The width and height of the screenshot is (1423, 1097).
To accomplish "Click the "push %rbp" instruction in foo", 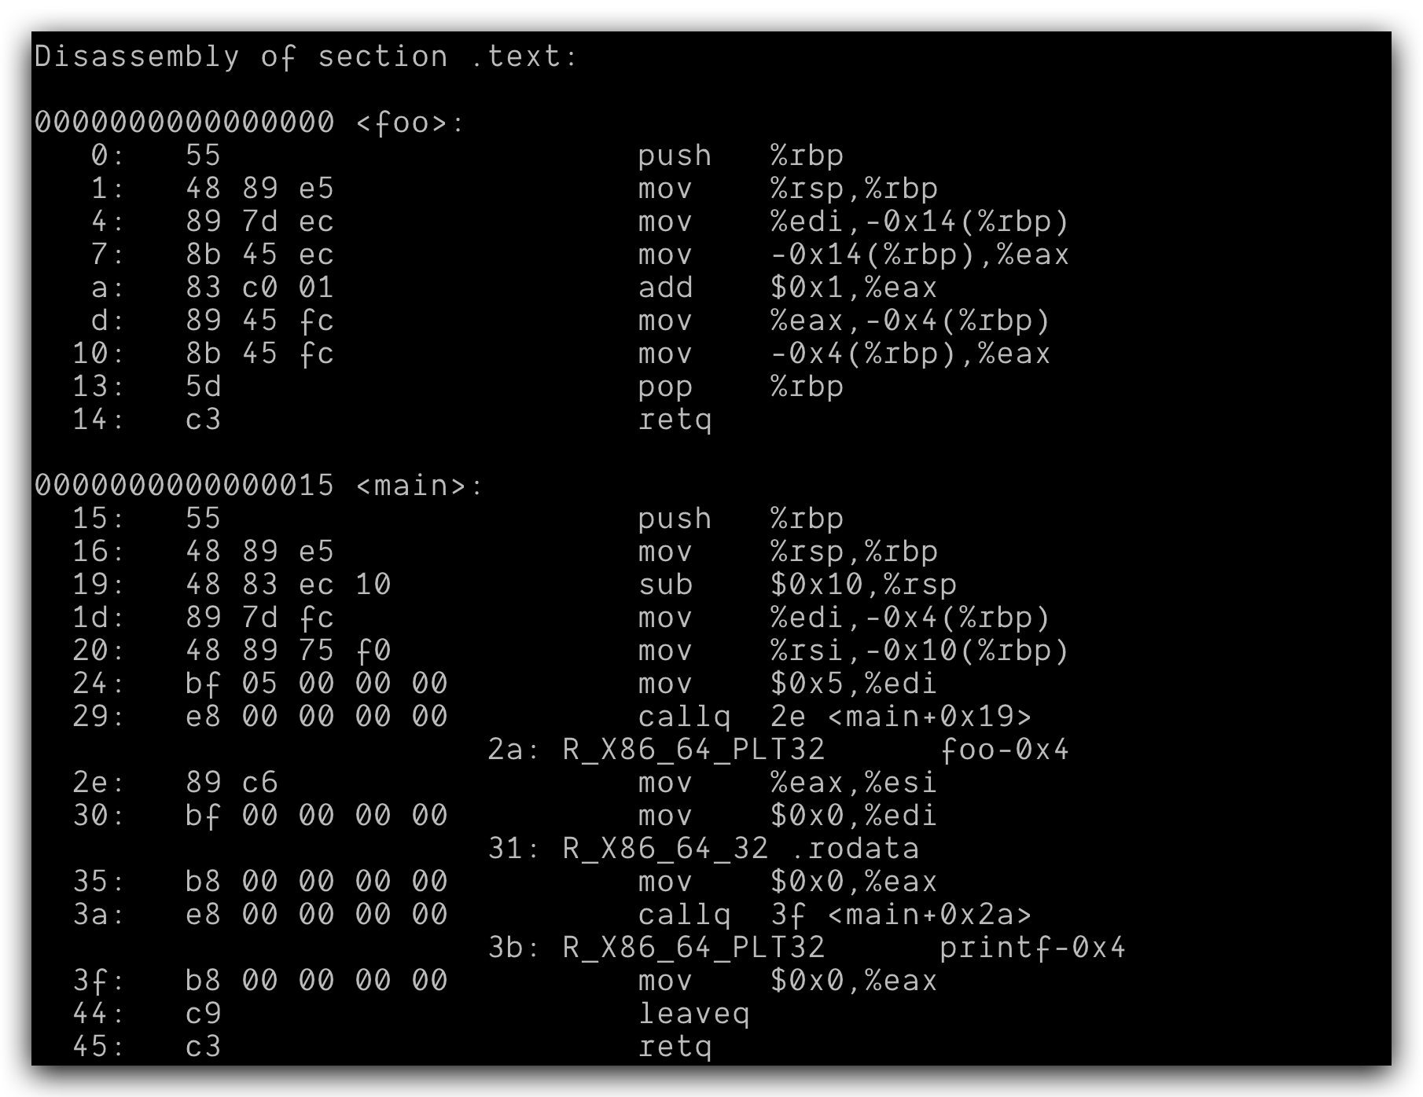I will [740, 156].
